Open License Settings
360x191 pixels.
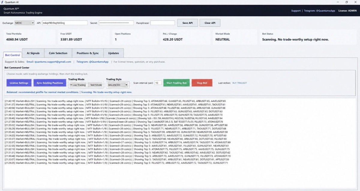point(19,83)
